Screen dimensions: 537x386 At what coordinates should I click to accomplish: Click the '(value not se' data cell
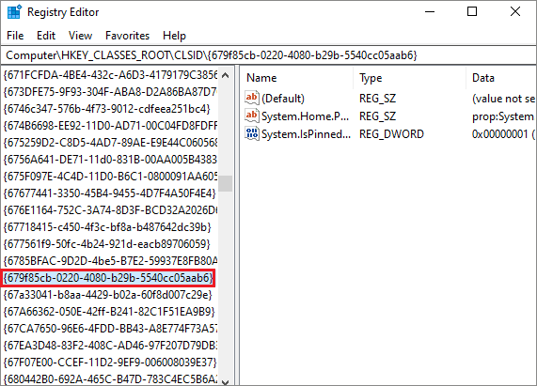503,99
